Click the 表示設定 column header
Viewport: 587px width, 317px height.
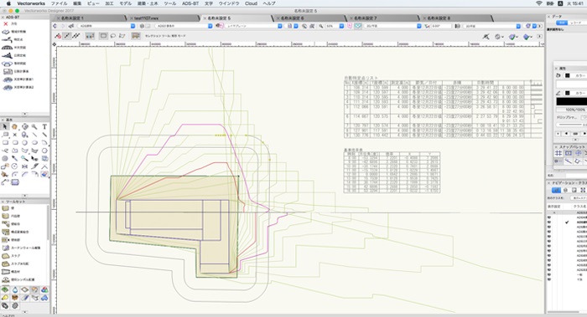point(554,207)
